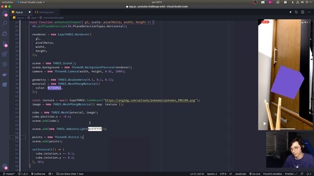314x176 pixels.
Task: Click the THREE.BoxGeometry text
Action: [72, 80]
